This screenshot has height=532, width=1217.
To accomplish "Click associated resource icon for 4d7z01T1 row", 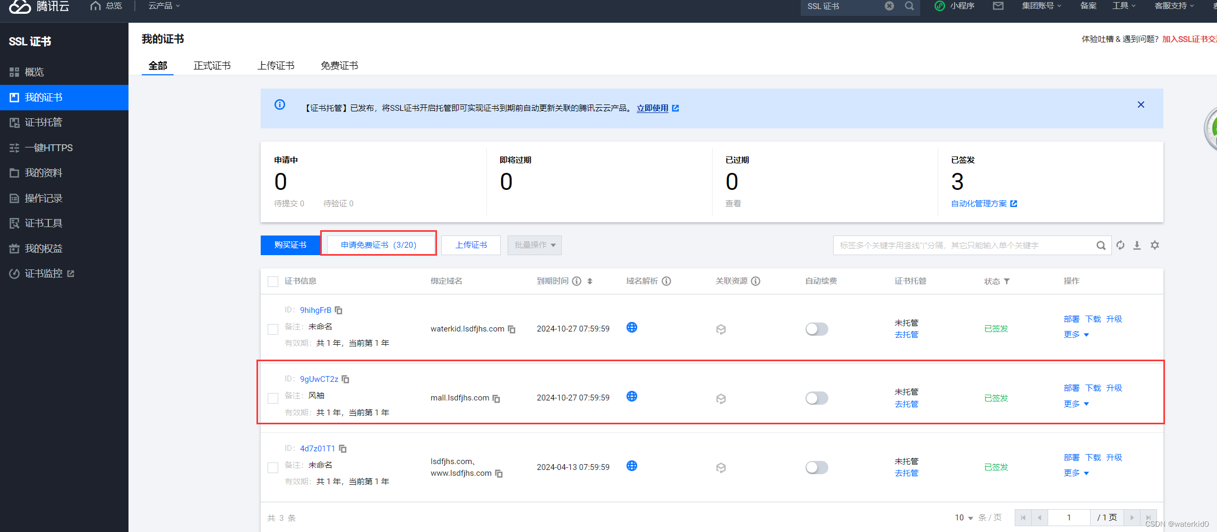I will click(x=721, y=468).
